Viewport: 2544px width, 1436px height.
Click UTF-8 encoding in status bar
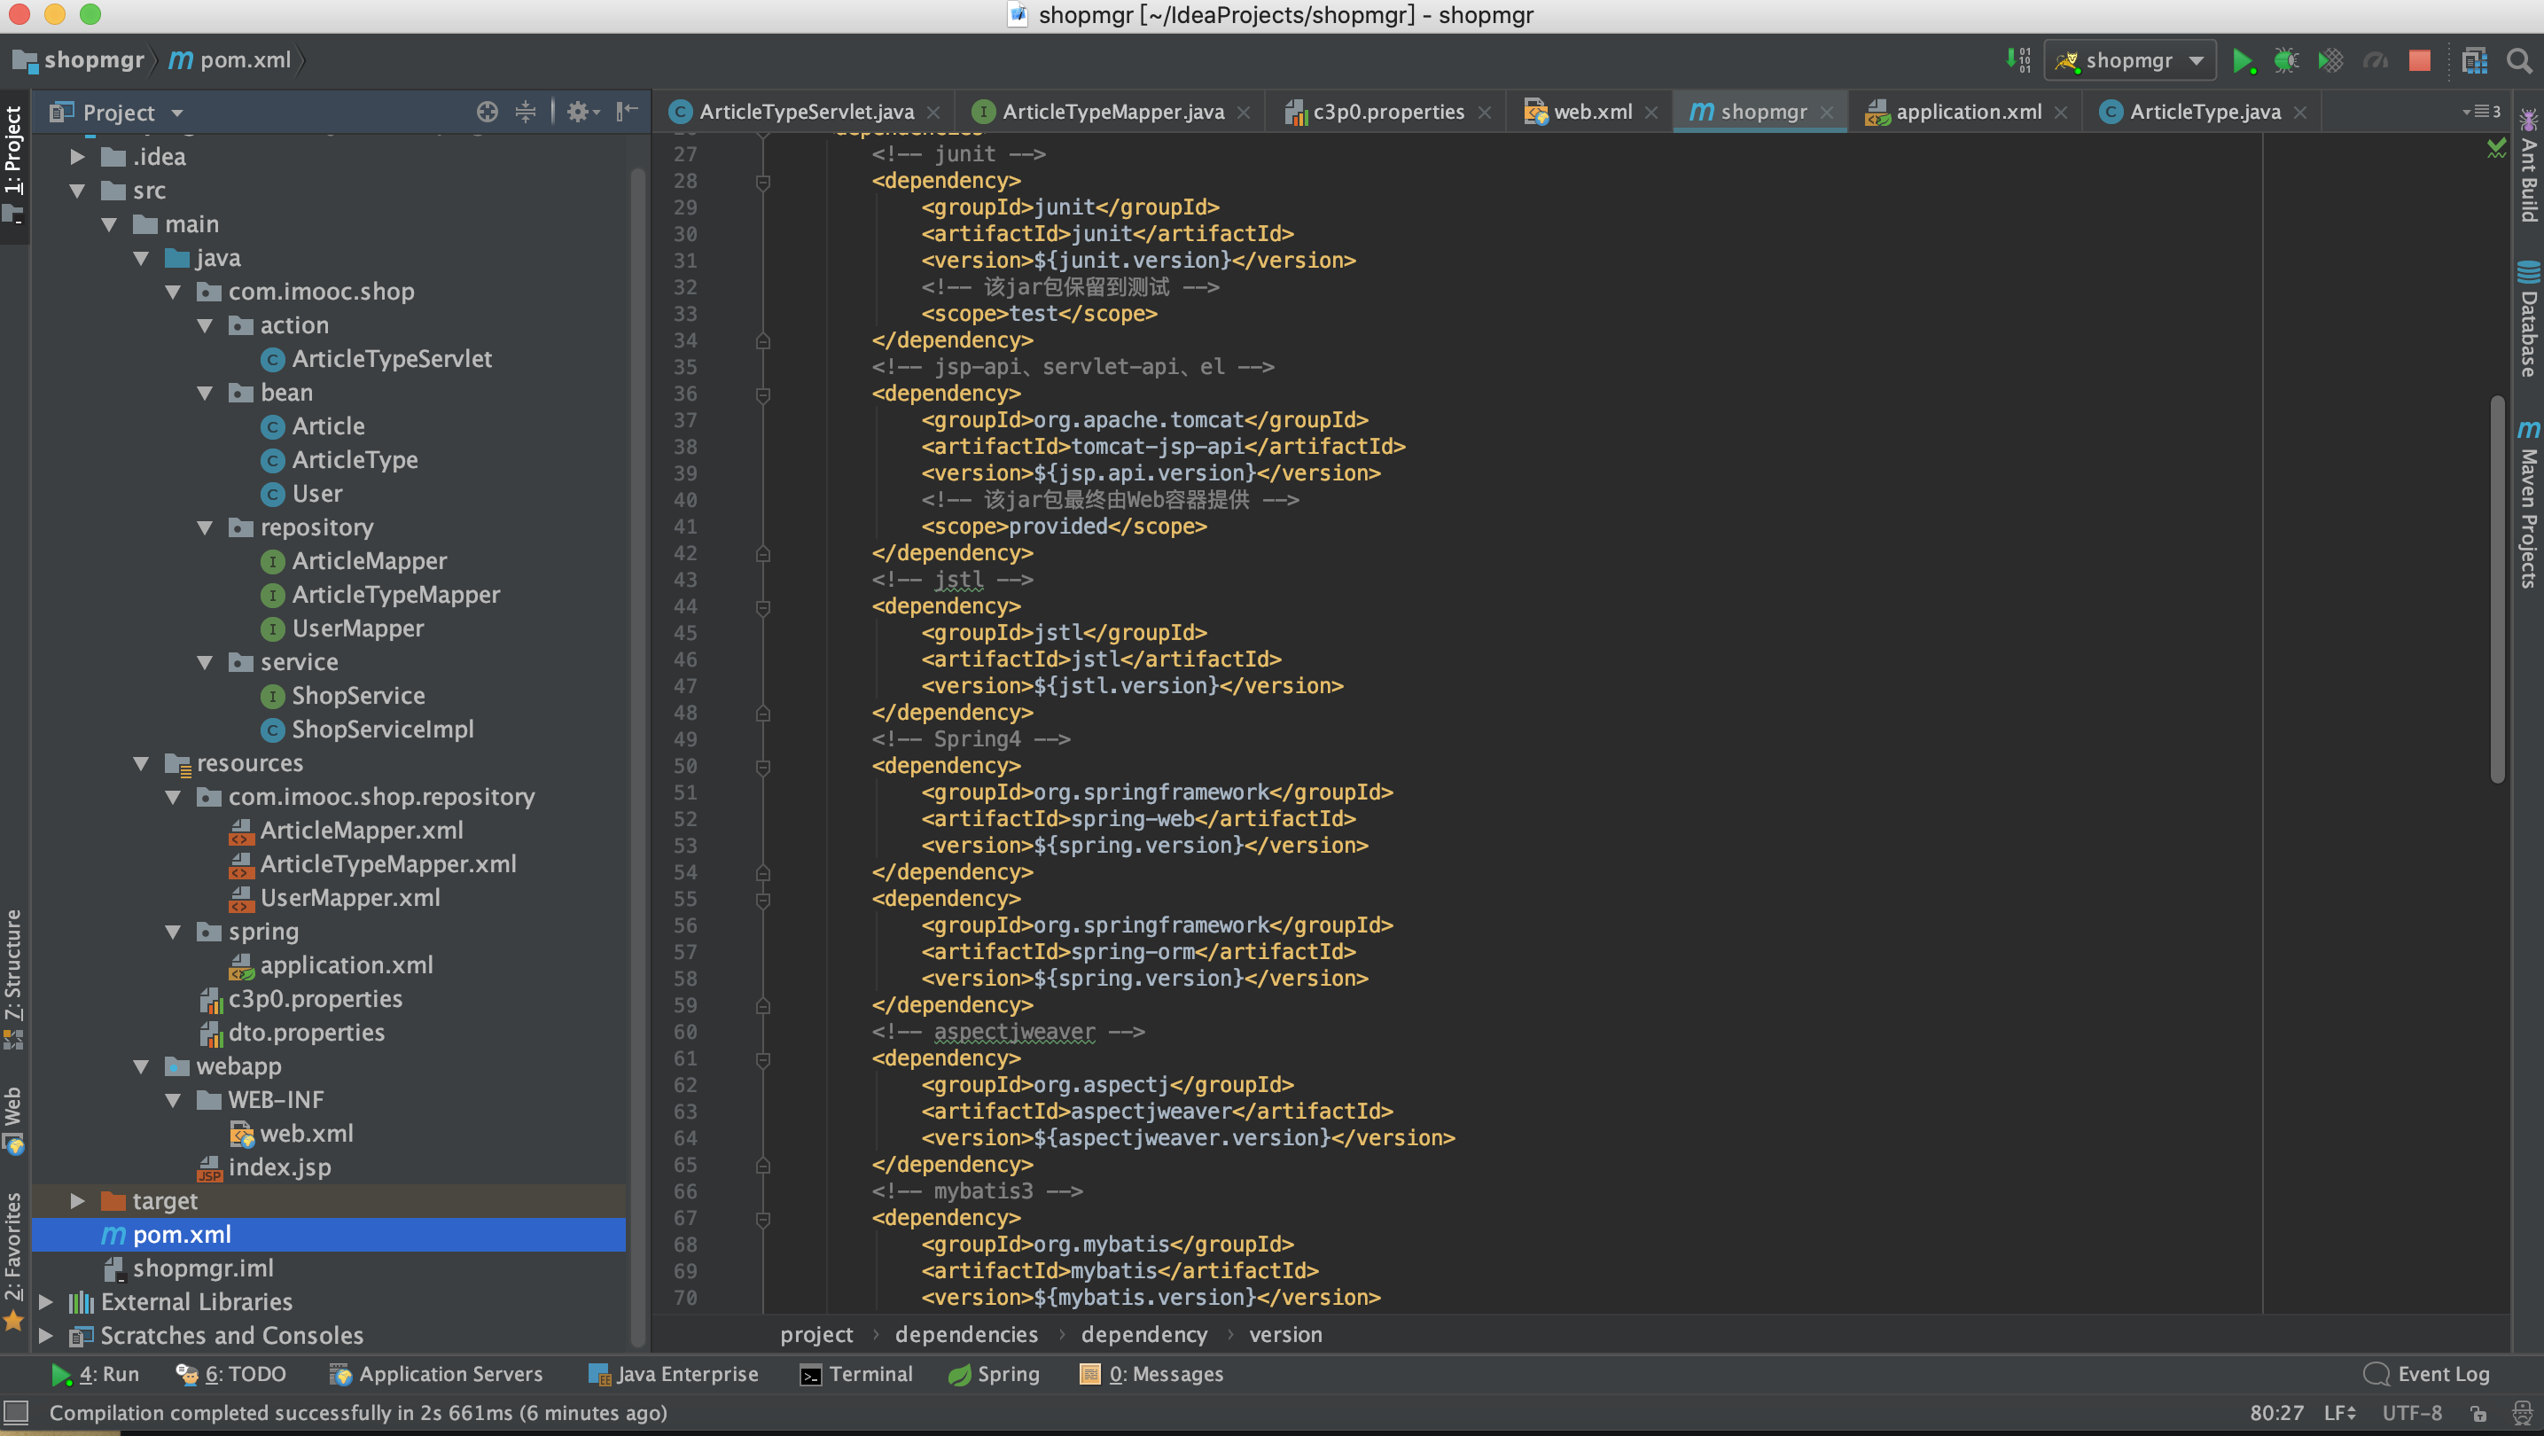2412,1413
